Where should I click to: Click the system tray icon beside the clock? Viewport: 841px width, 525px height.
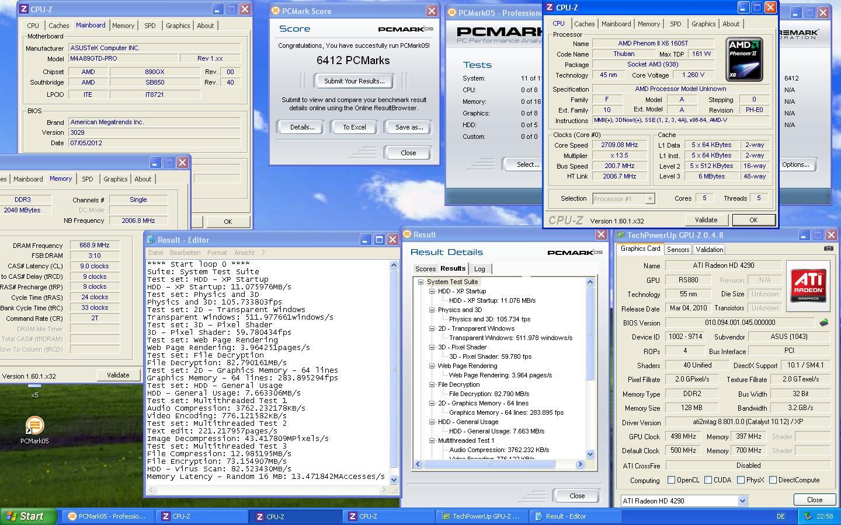click(807, 516)
